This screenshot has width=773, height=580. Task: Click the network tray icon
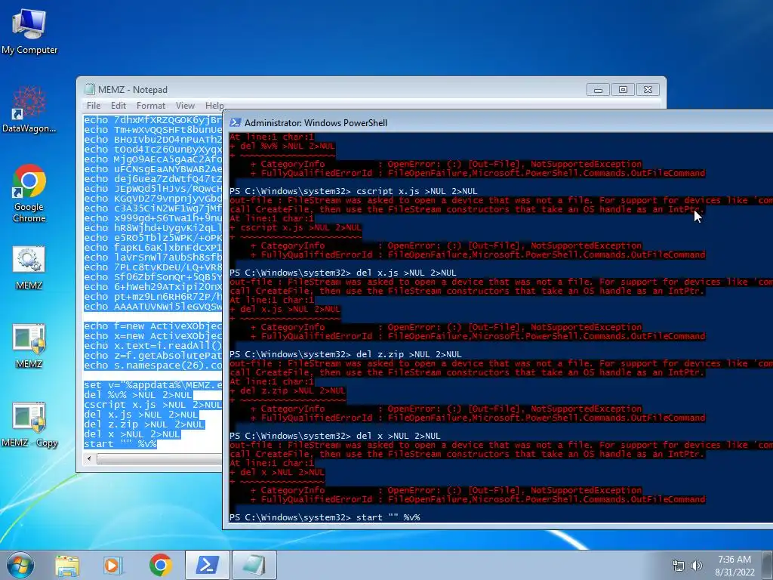[x=679, y=566]
